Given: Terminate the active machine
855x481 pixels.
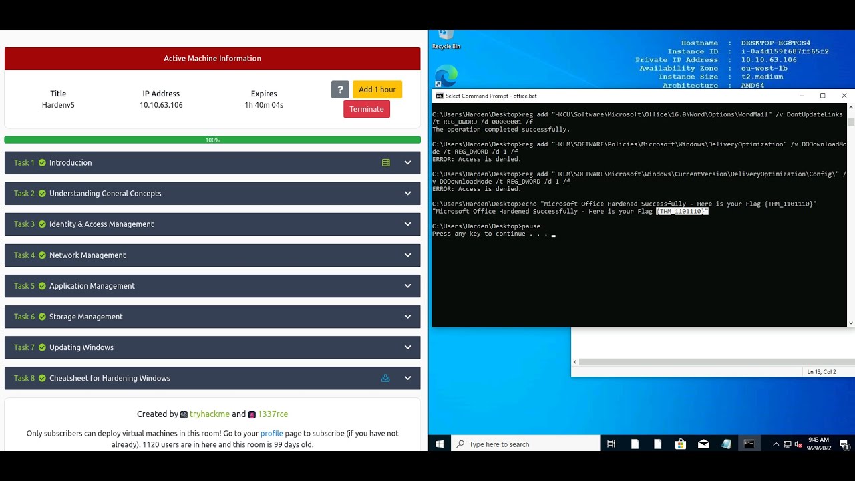Looking at the screenshot, I should [367, 109].
